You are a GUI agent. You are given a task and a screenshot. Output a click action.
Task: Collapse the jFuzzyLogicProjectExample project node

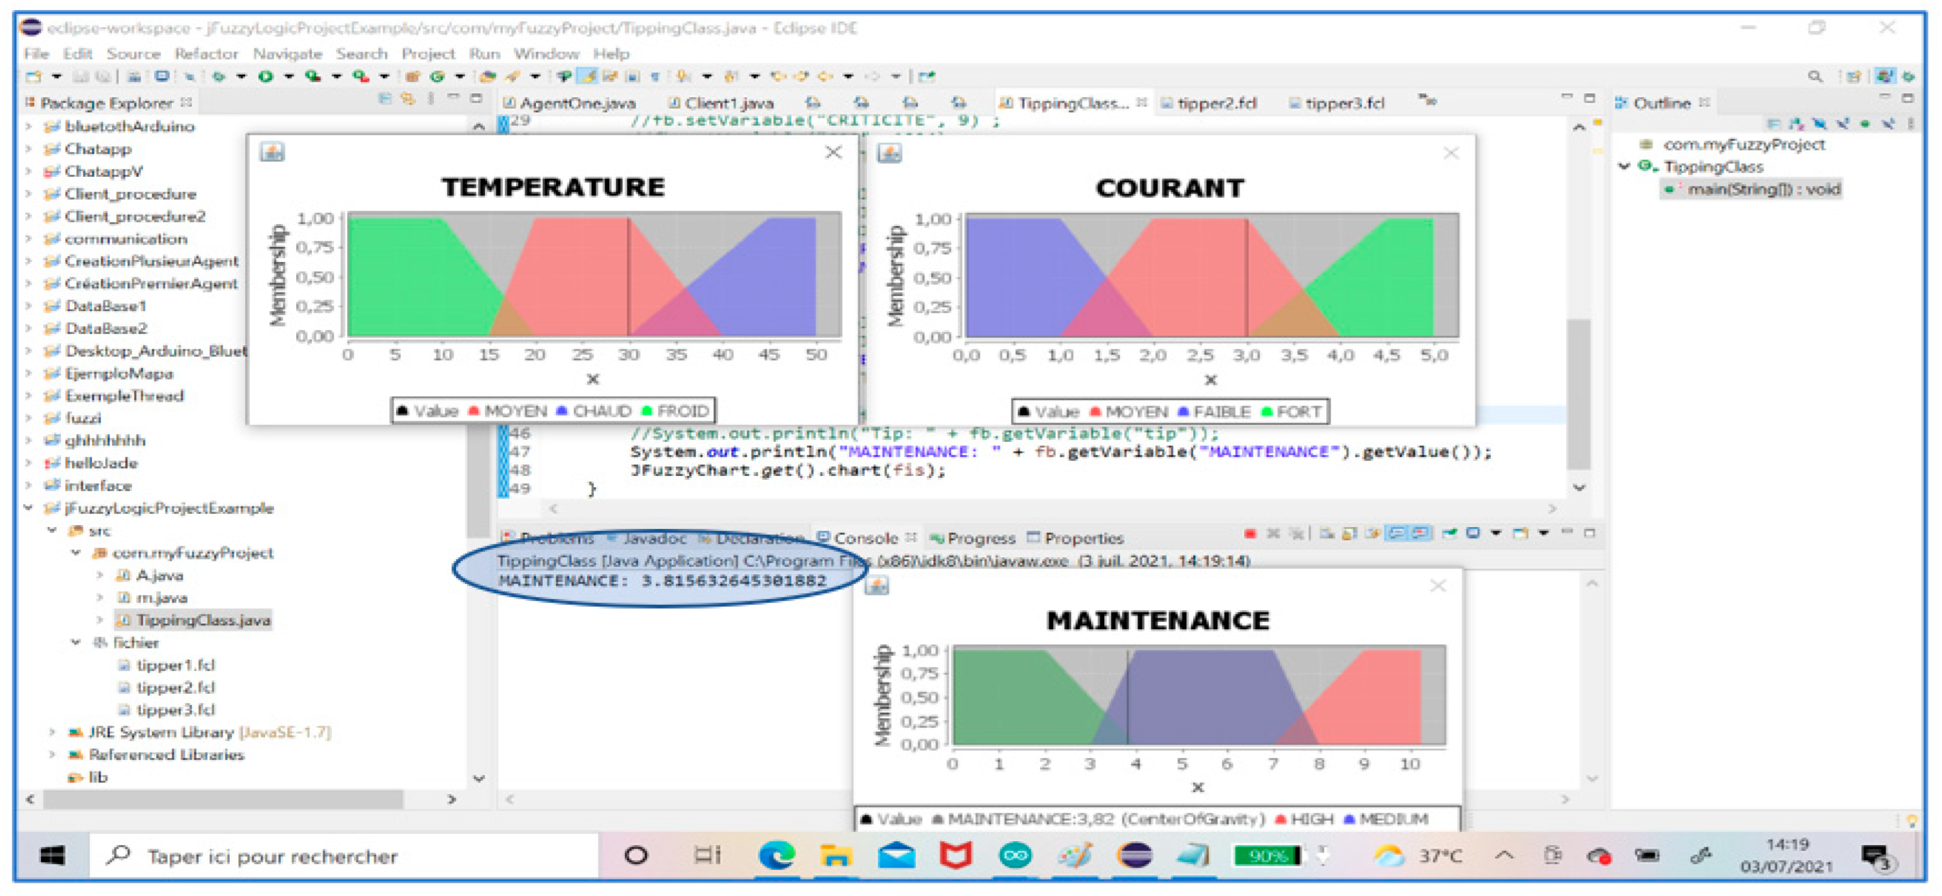29,508
